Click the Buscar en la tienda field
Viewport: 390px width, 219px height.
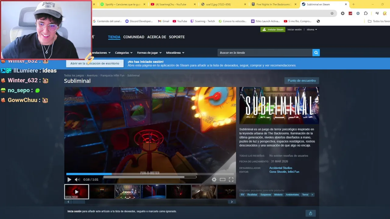click(265, 53)
